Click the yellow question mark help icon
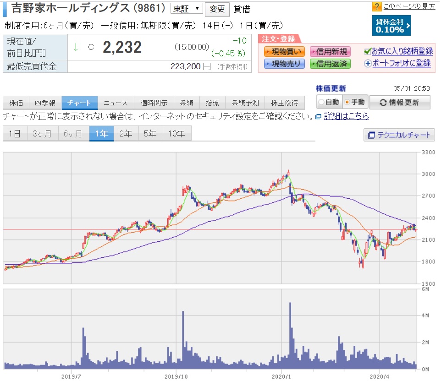 click(376, 6)
